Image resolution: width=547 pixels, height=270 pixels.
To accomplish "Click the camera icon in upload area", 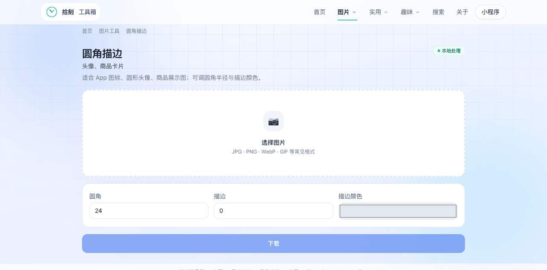I will click(273, 121).
